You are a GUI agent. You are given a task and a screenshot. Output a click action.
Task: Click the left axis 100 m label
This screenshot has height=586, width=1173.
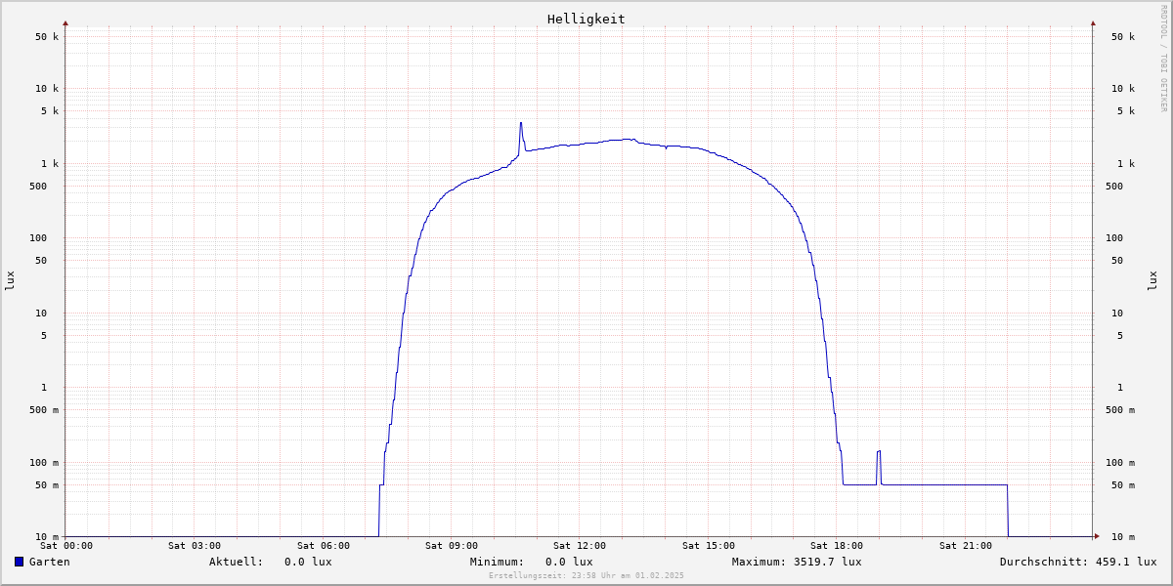coord(44,463)
